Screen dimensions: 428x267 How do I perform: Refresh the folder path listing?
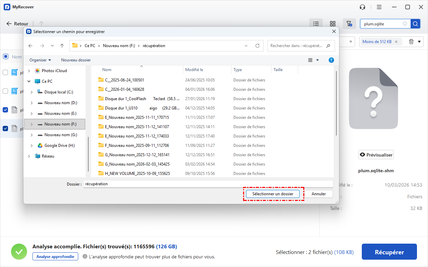coord(257,46)
